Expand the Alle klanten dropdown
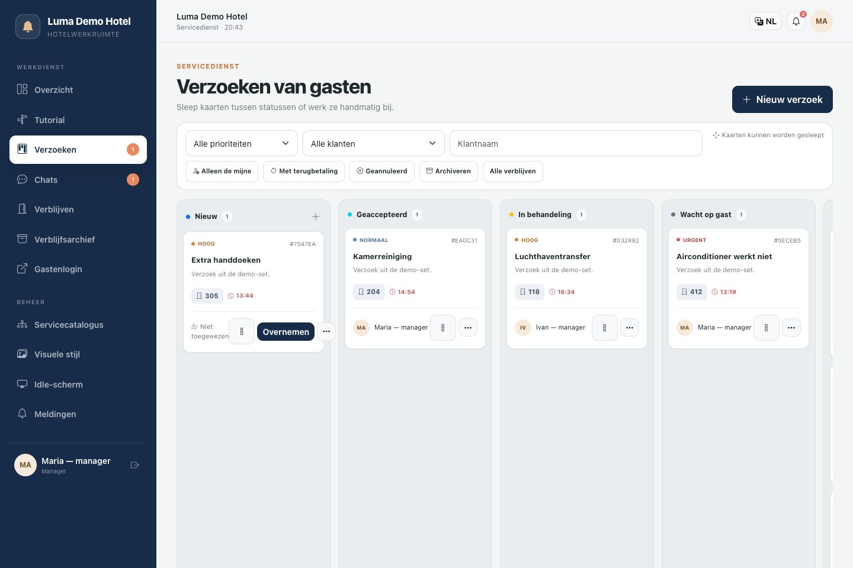Viewport: 853px width, 568px height. pos(374,143)
